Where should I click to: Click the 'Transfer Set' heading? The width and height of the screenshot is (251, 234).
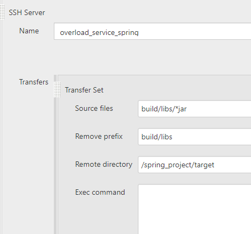pyautogui.click(x=84, y=90)
